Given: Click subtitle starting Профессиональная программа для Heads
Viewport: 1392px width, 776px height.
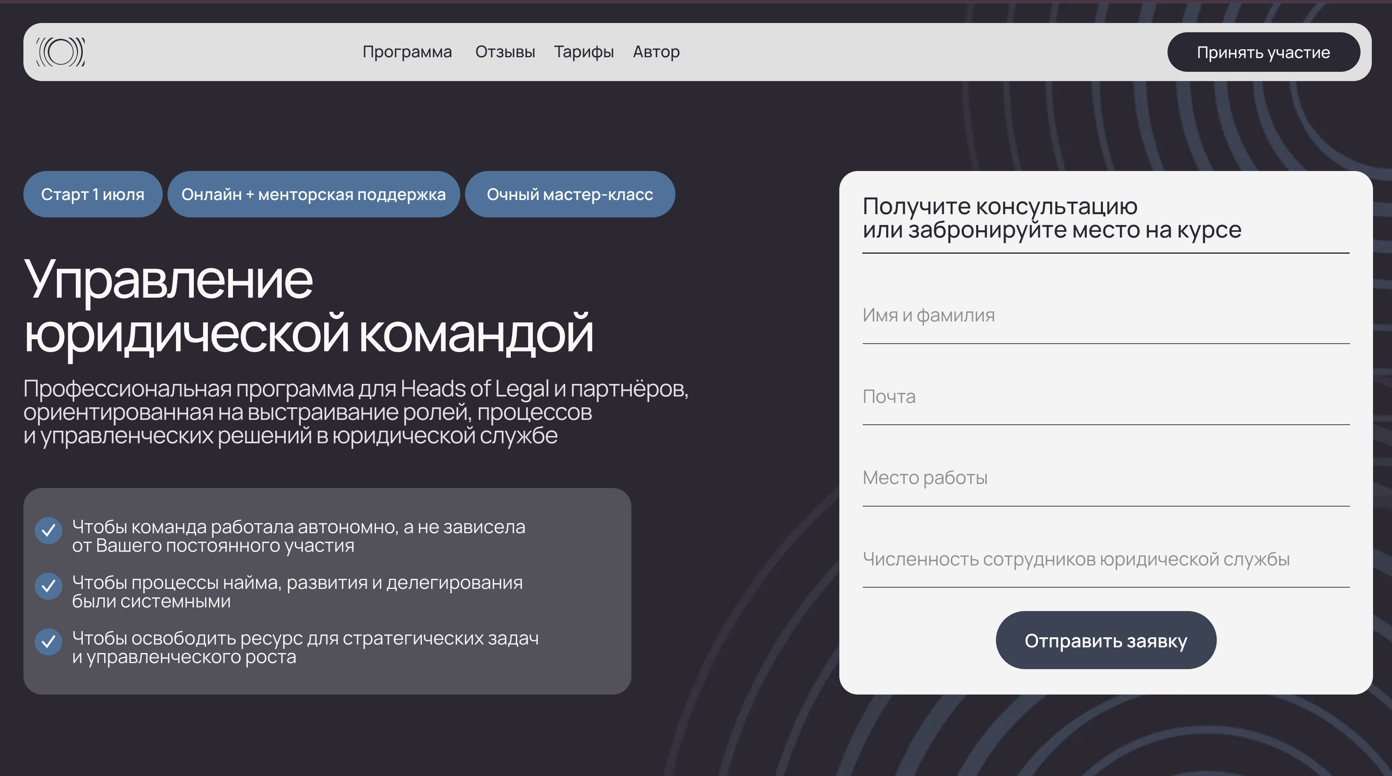Looking at the screenshot, I should coord(356,412).
